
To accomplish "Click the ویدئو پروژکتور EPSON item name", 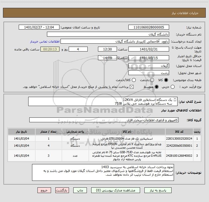I will [127, 146].
